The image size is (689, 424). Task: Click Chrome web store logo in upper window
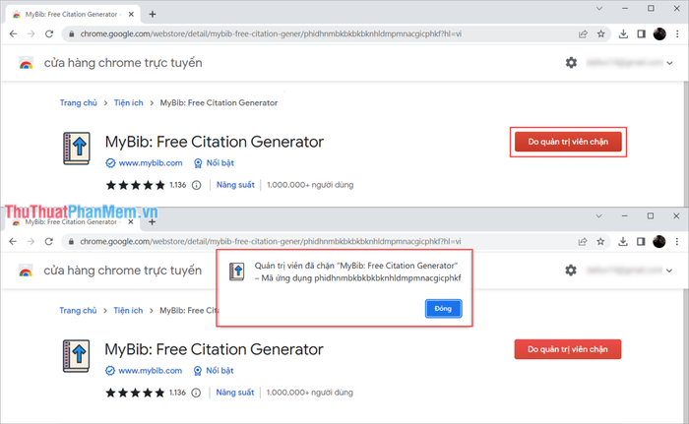(26, 64)
